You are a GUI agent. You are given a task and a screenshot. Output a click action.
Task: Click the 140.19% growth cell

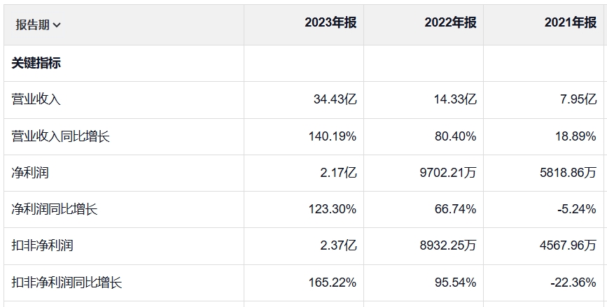pyautogui.click(x=332, y=136)
